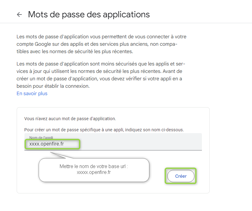Click 'xxxxx.openfire.fr' text inside the callout bubble

coord(94,172)
